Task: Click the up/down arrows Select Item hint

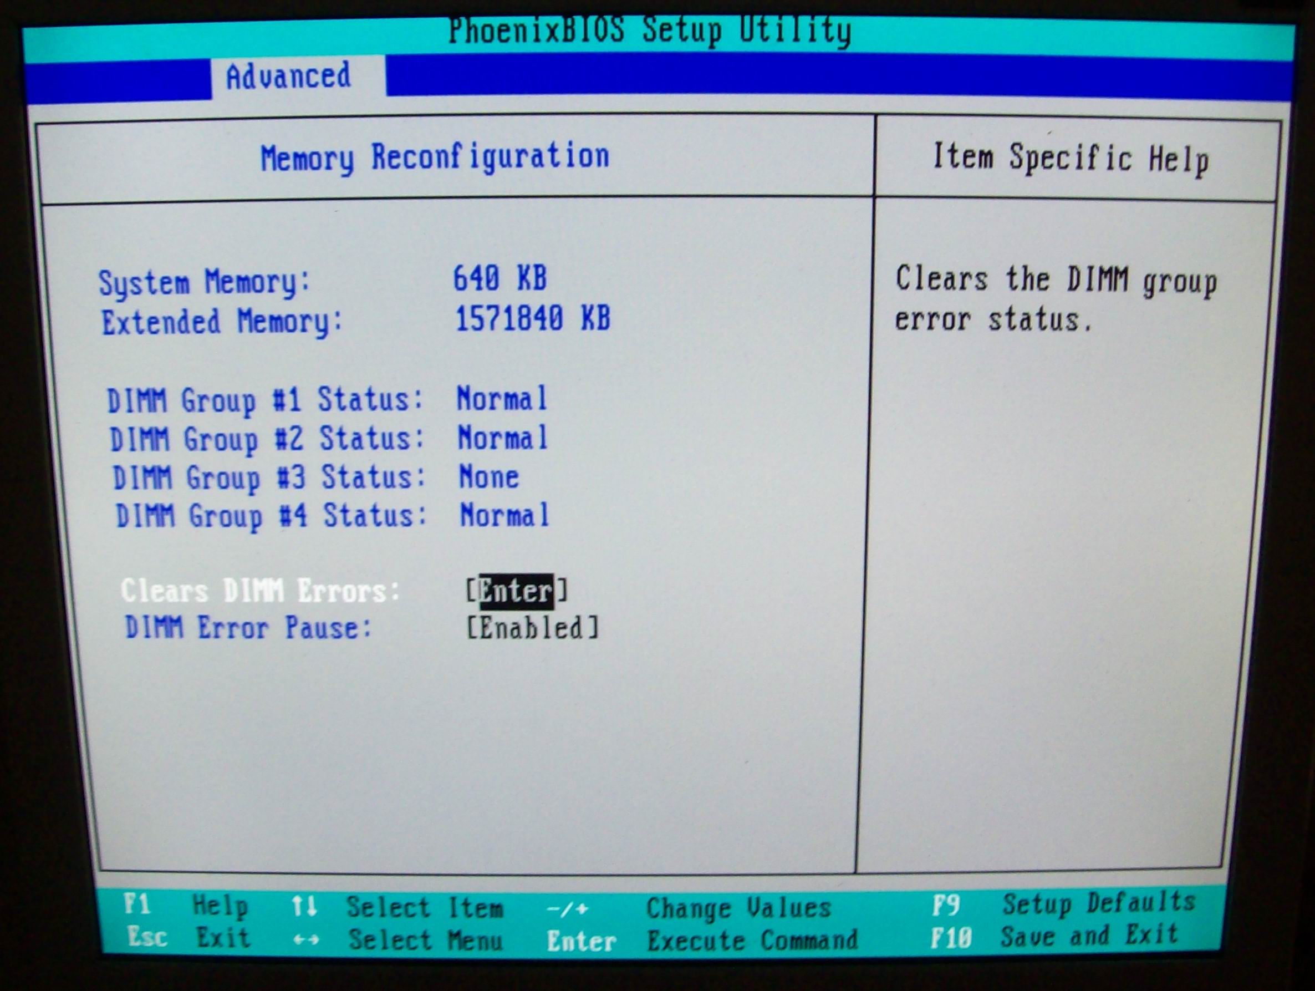Action: [397, 908]
